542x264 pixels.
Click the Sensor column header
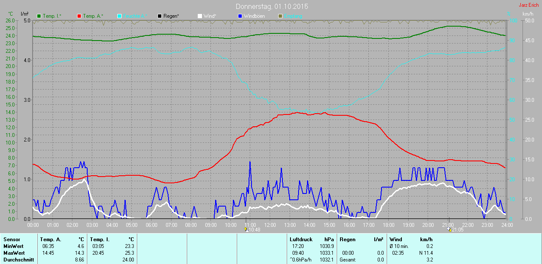tap(11, 240)
